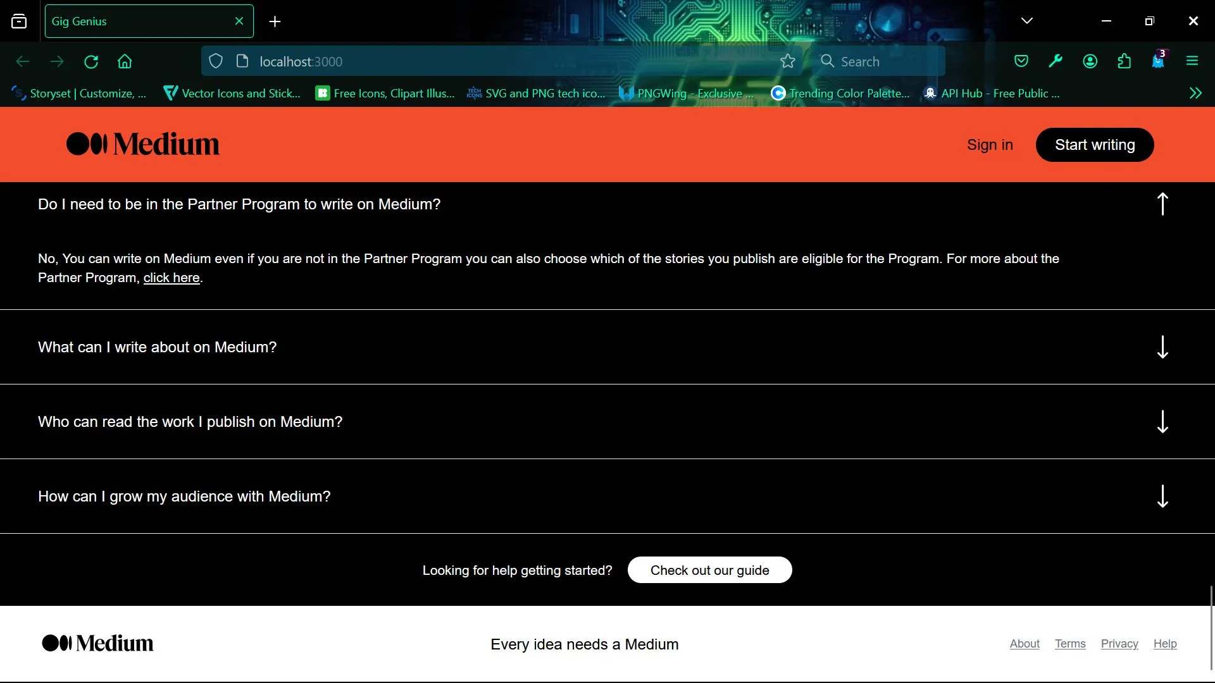Open API Hub bookmark
Image resolution: width=1215 pixels, height=683 pixels.
coord(991,94)
